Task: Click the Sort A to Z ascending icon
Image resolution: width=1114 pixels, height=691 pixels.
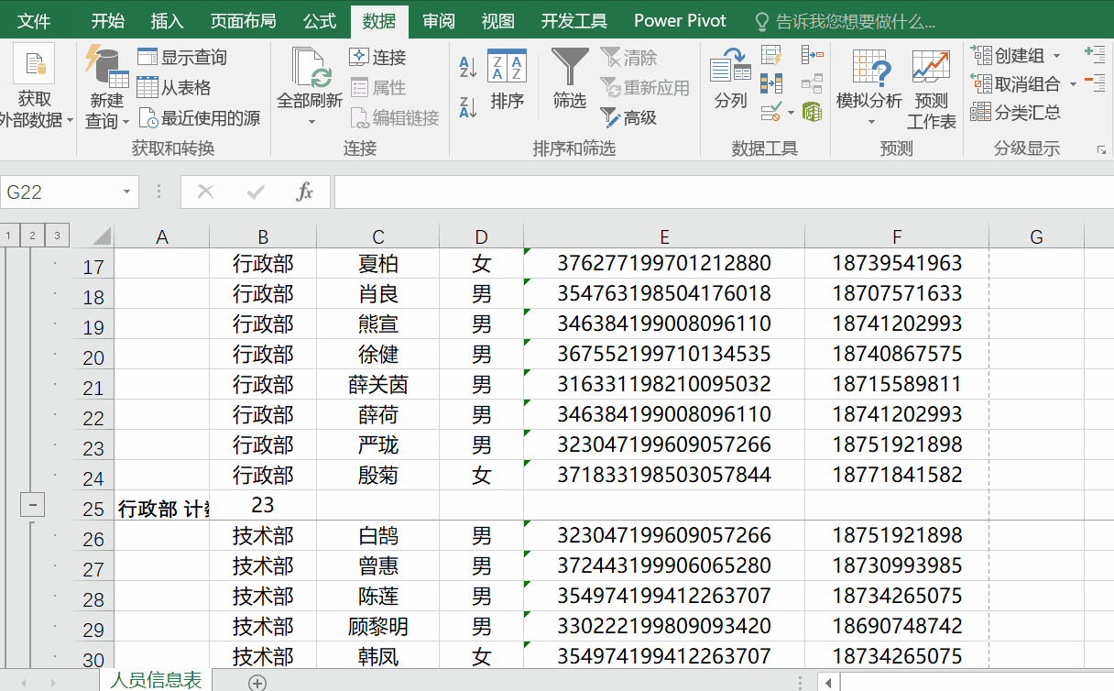Action: (468, 66)
